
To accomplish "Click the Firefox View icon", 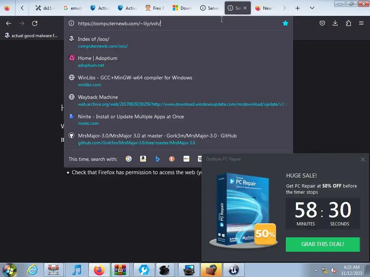I will coord(7,8).
